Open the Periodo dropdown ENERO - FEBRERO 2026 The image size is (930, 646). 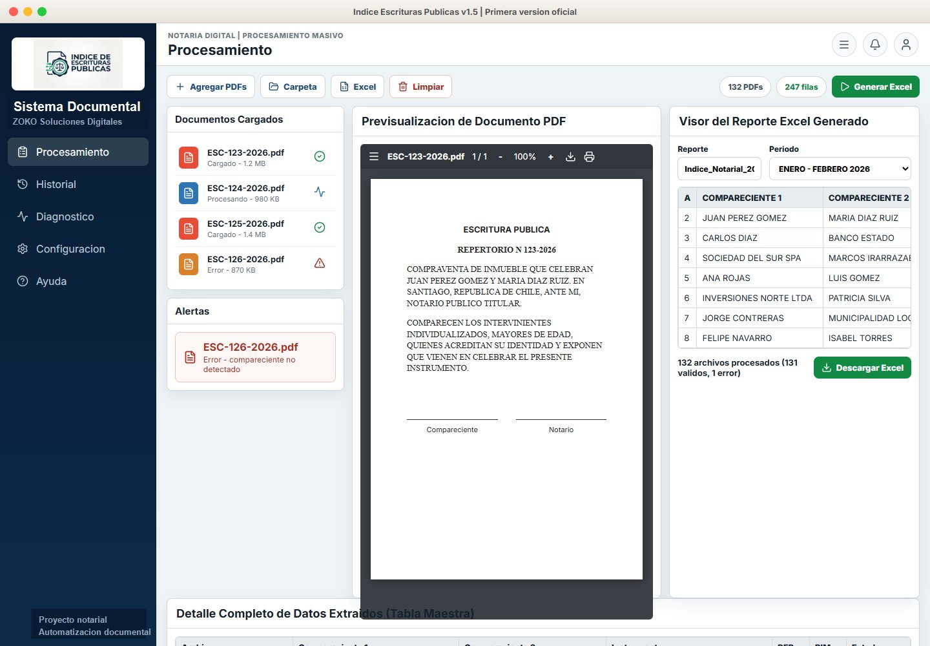point(840,169)
